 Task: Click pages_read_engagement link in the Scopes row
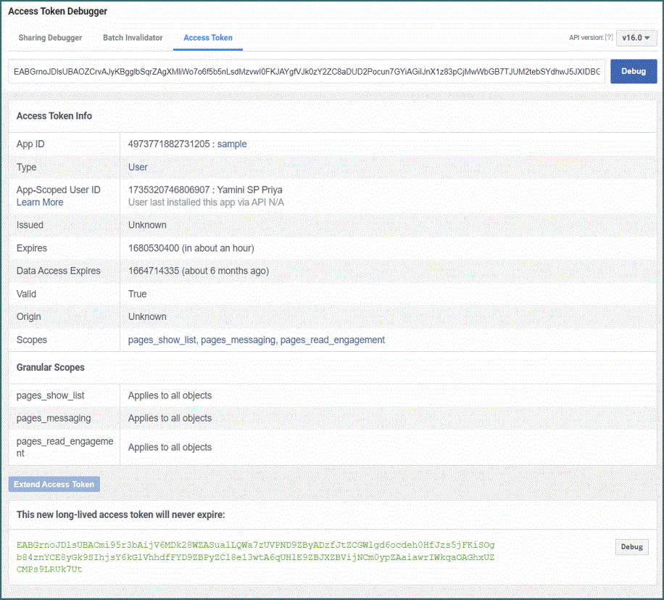[332, 340]
